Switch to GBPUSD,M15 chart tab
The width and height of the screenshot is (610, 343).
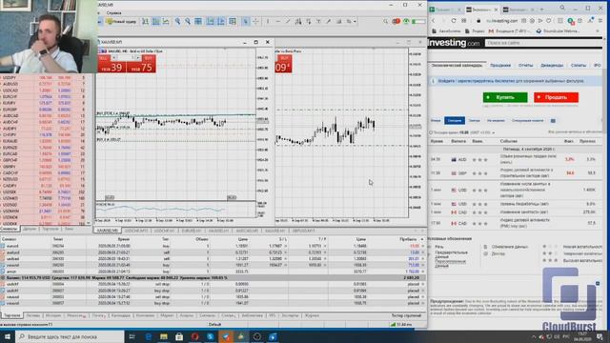click(x=303, y=231)
